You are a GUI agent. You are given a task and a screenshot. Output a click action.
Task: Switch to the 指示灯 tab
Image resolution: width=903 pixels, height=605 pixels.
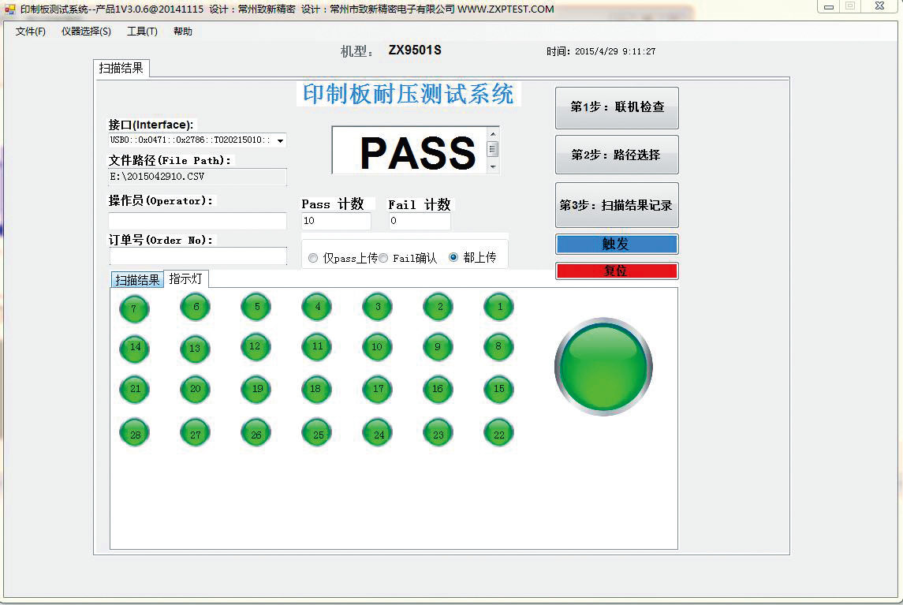[187, 278]
